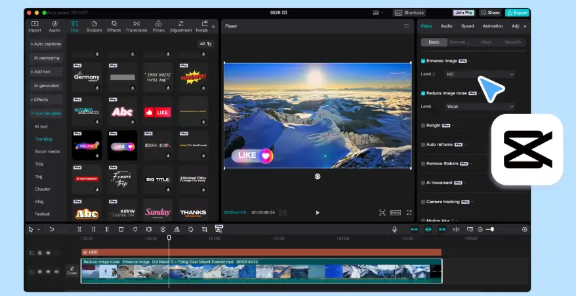
Task: Open the Transitions panel
Action: (x=136, y=26)
